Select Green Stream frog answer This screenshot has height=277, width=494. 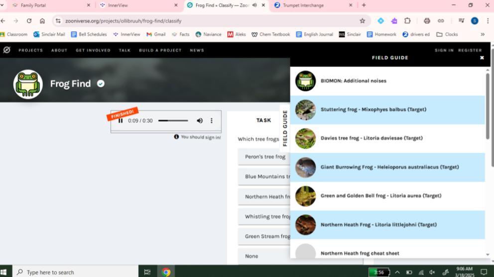pyautogui.click(x=264, y=236)
